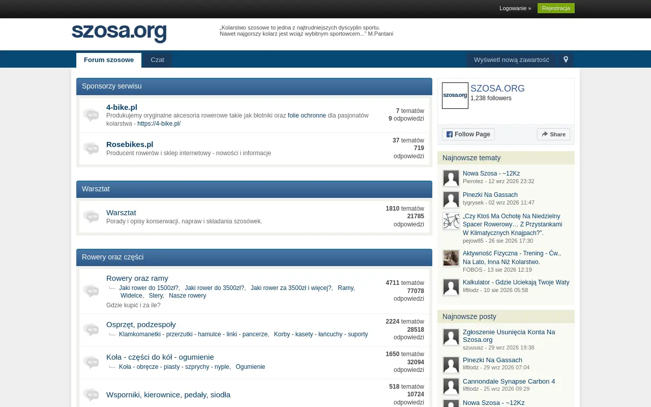
Task: Click avatar next to Pinezki Na Gassach newest topic
Action: coord(451,199)
